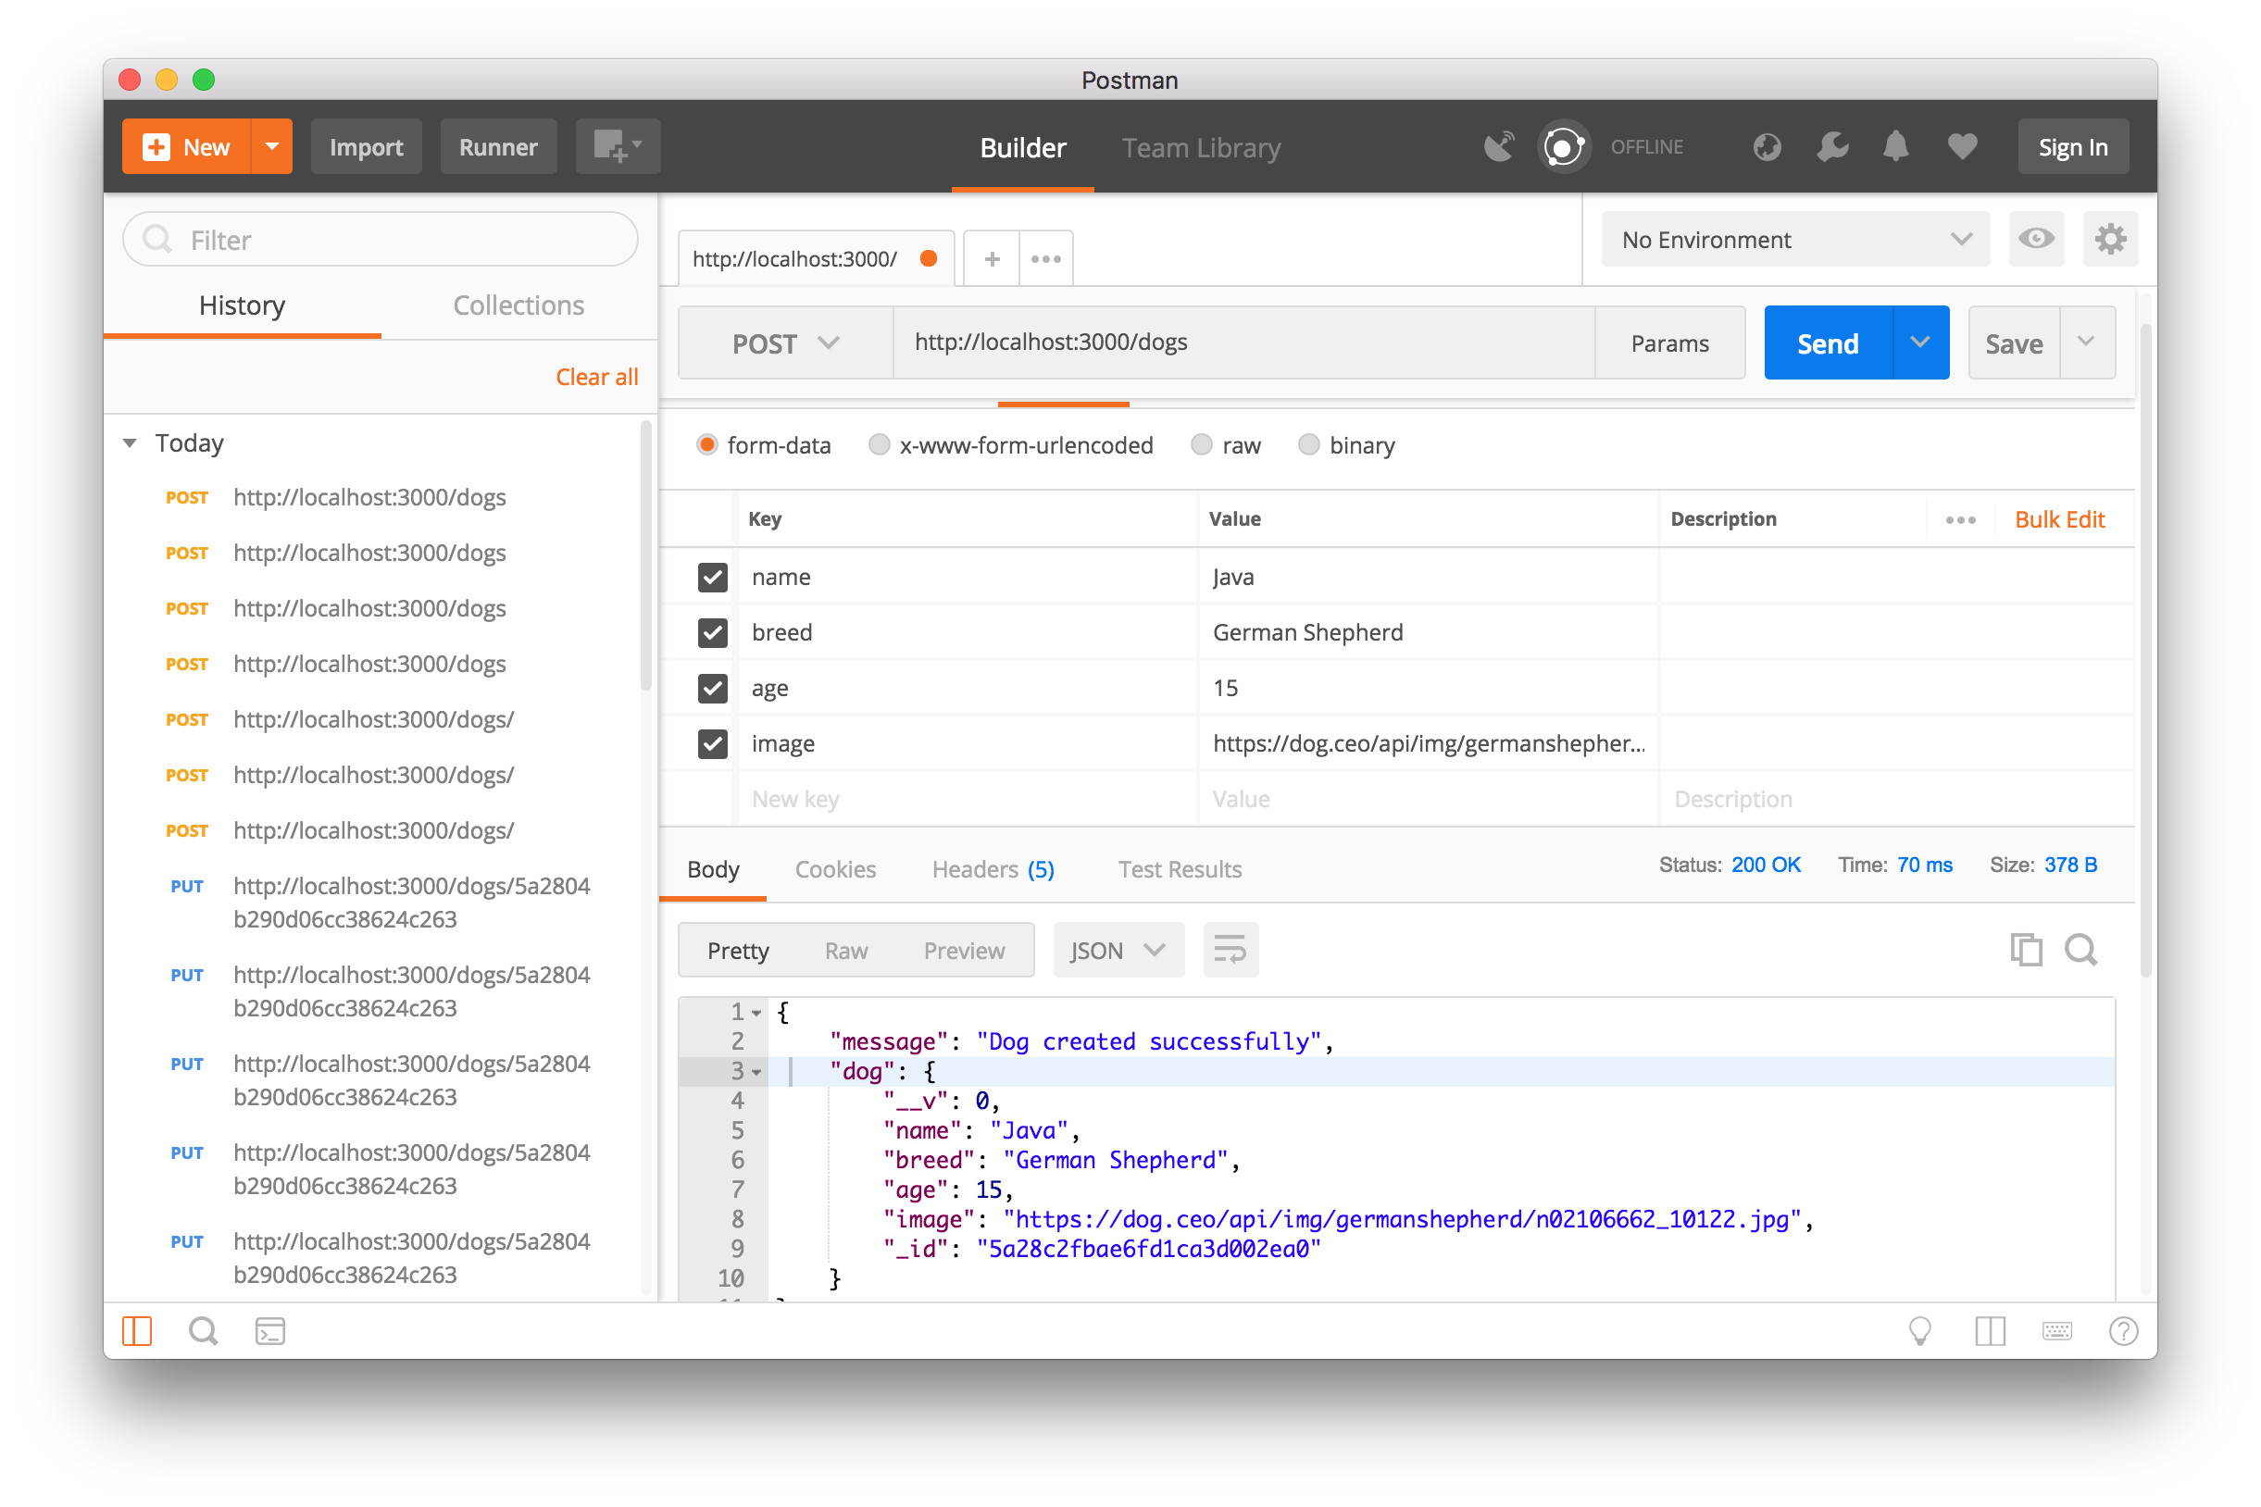Click the Save button for this request
The image size is (2261, 1507).
2012,342
